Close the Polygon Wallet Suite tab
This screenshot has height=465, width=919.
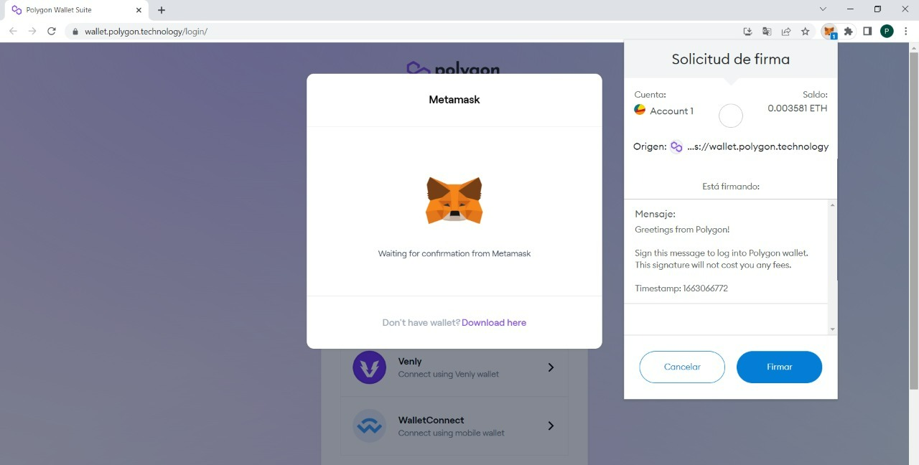(x=139, y=10)
